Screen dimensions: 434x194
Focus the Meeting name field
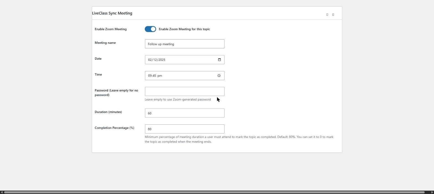pos(185,44)
